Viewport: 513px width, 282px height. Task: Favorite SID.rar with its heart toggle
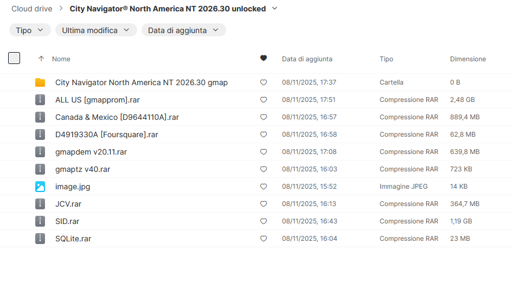(264, 221)
